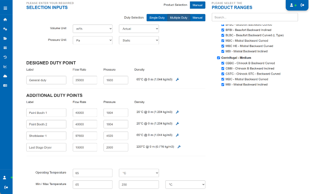Open user profile icon at sidebar bottom
This screenshot has width=310, height=194.
pos(5,178)
